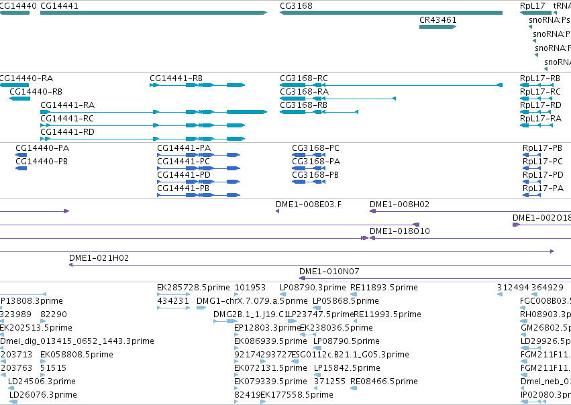Click protein RpL17-PB
Viewport: 571px width, 405px height.
[x=531, y=155]
